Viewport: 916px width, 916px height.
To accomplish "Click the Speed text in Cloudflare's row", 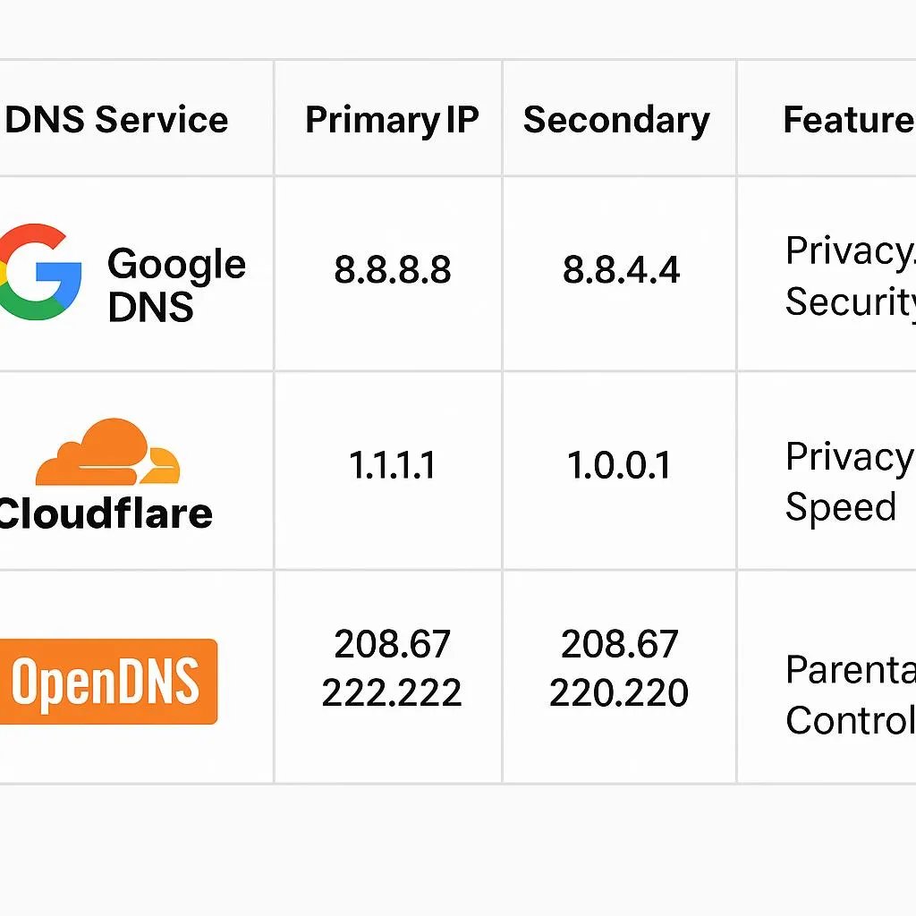I will [840, 507].
